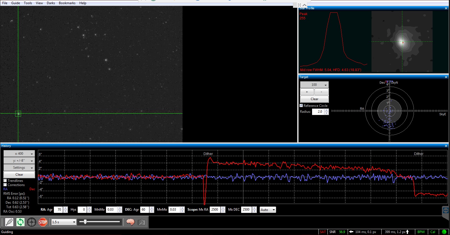Click the selected guide star box
The width and height of the screenshot is (450, 235).
tap(18, 114)
